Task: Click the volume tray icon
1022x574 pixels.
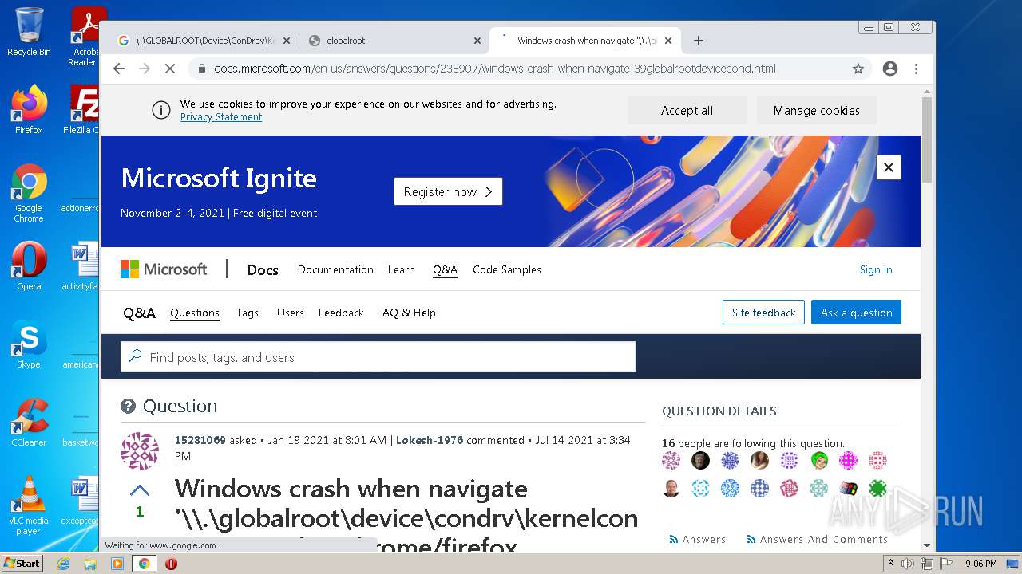Action: 908,564
